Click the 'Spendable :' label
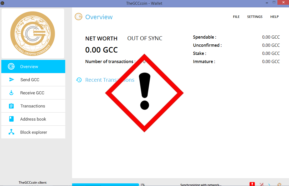Screen dimensions: 289x186 [x=205, y=37]
